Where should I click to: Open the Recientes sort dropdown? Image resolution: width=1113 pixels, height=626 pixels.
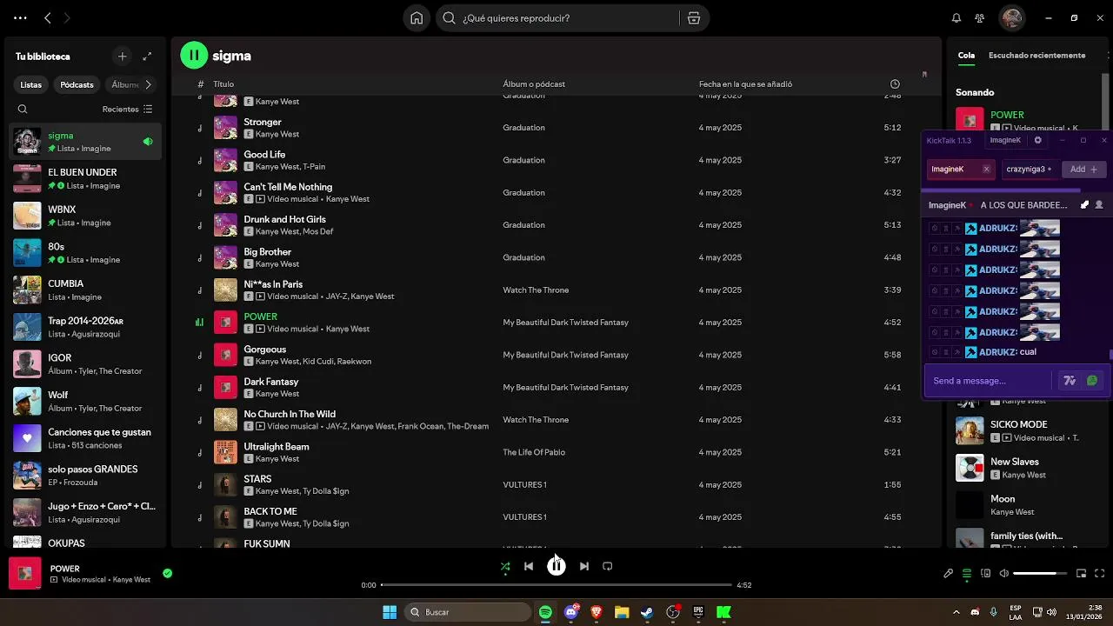click(x=127, y=110)
